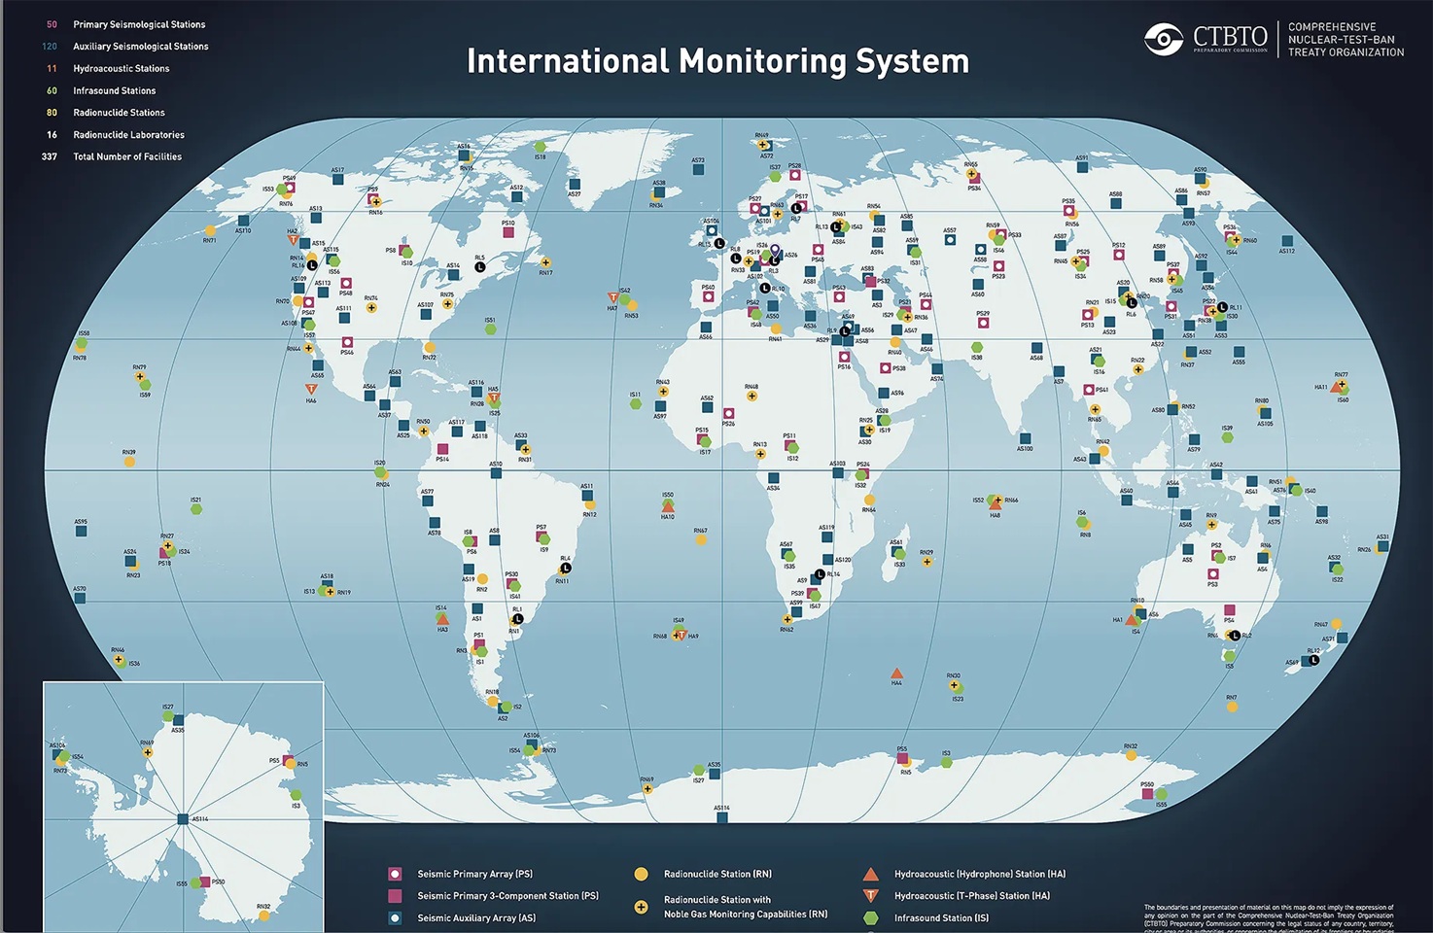Click the Primary Seismological Stations count label

[x=139, y=24]
